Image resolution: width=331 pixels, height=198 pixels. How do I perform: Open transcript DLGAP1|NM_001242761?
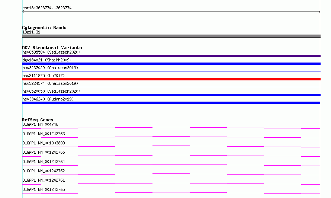click(44, 180)
